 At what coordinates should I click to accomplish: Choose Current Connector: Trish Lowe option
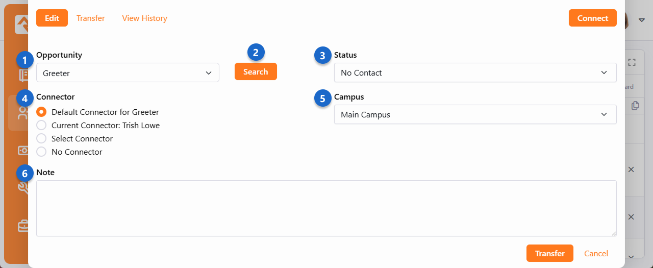click(x=42, y=125)
